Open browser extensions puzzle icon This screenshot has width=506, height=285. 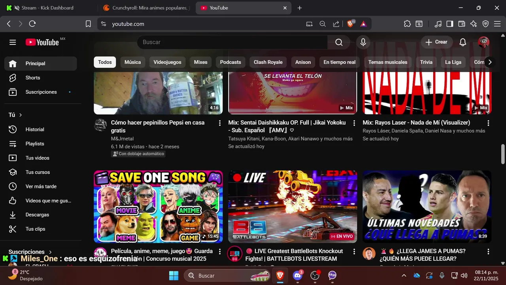407,24
